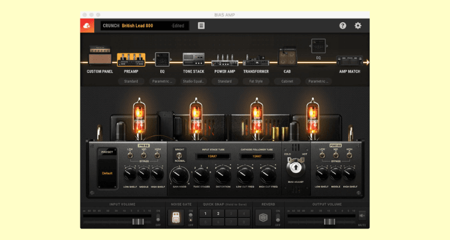Recall Quick Snap slot 1
Screen dimensions: 450x240
[205, 214]
